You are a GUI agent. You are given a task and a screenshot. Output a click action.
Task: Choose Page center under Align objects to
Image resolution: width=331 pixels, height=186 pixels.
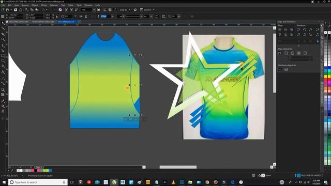[293, 53]
